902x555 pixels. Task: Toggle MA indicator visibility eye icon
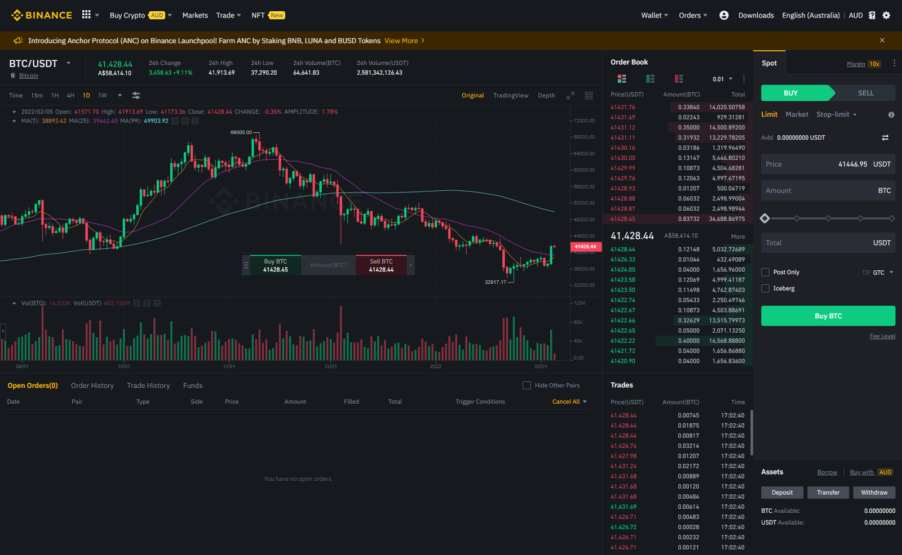(175, 121)
